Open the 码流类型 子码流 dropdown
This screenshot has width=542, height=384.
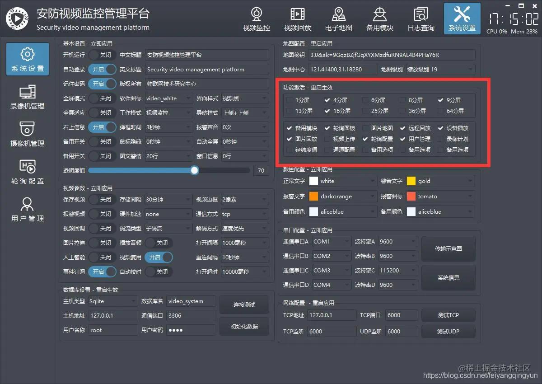pyautogui.click(x=168, y=228)
